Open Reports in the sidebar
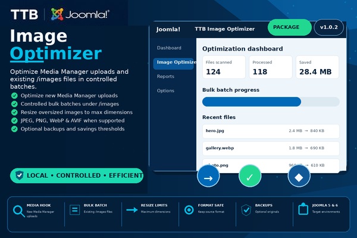This screenshot has height=238, width=357. pos(165,76)
